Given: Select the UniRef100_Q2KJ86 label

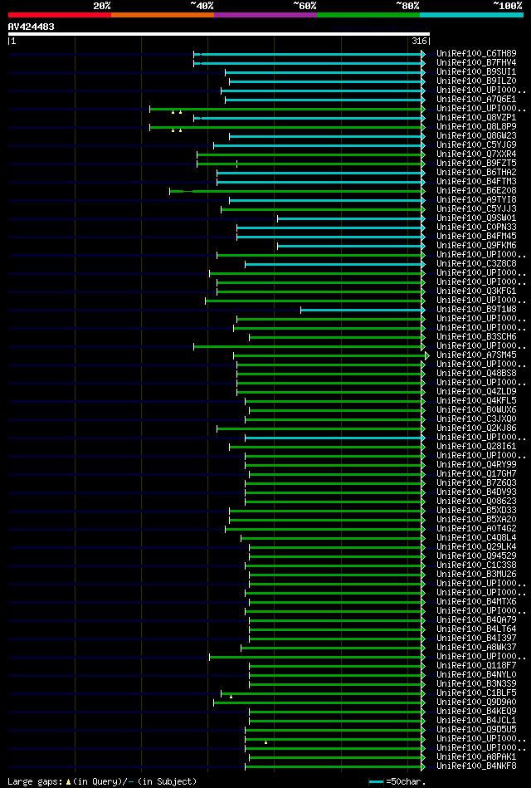Looking at the screenshot, I should 476,428.
